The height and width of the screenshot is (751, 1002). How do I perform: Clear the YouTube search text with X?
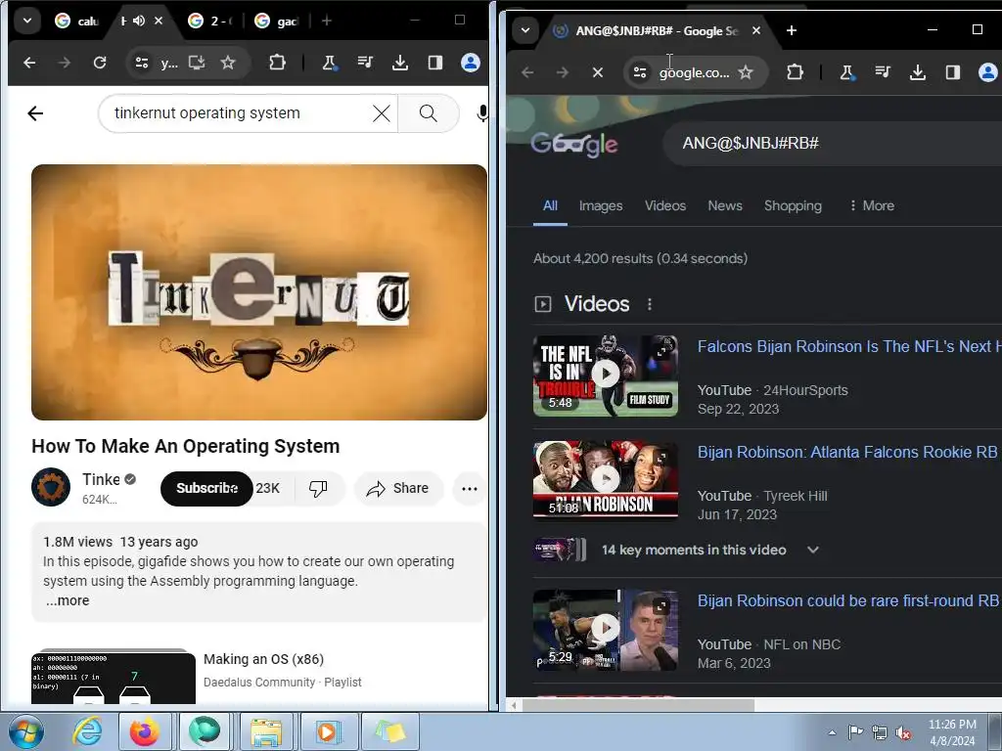pyautogui.click(x=382, y=113)
